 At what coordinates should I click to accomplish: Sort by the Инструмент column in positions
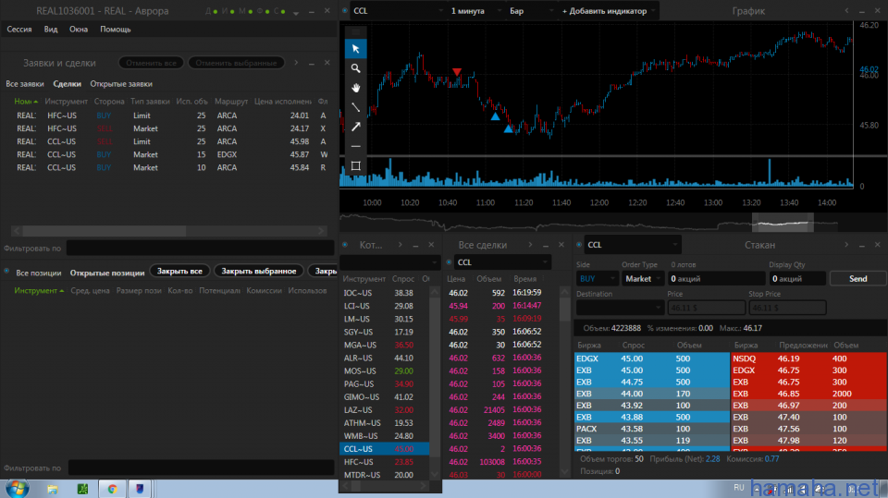pyautogui.click(x=39, y=290)
